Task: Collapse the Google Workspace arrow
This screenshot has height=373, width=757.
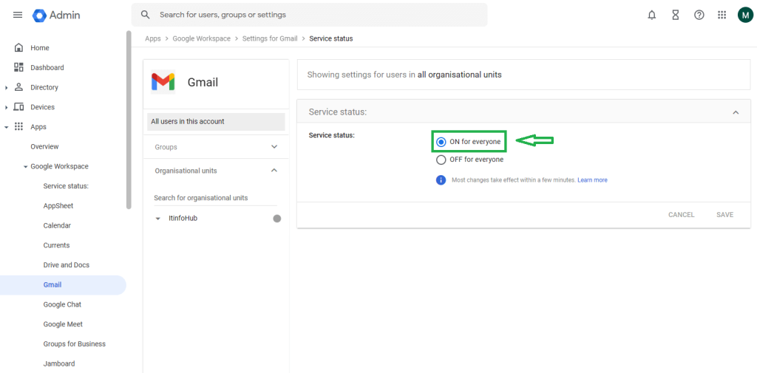Action: pyautogui.click(x=26, y=166)
